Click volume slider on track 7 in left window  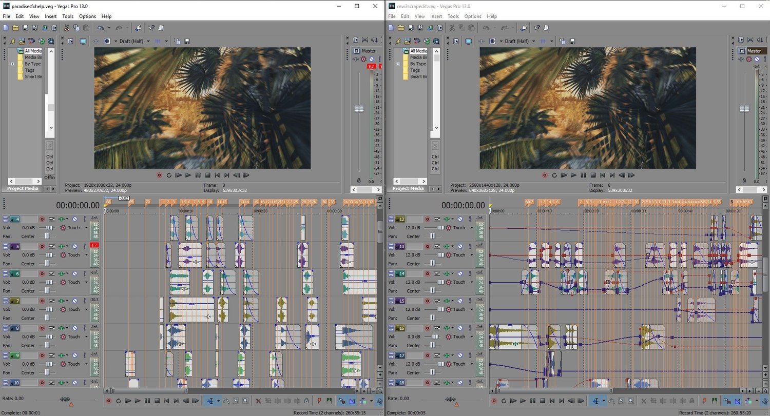pyautogui.click(x=49, y=309)
